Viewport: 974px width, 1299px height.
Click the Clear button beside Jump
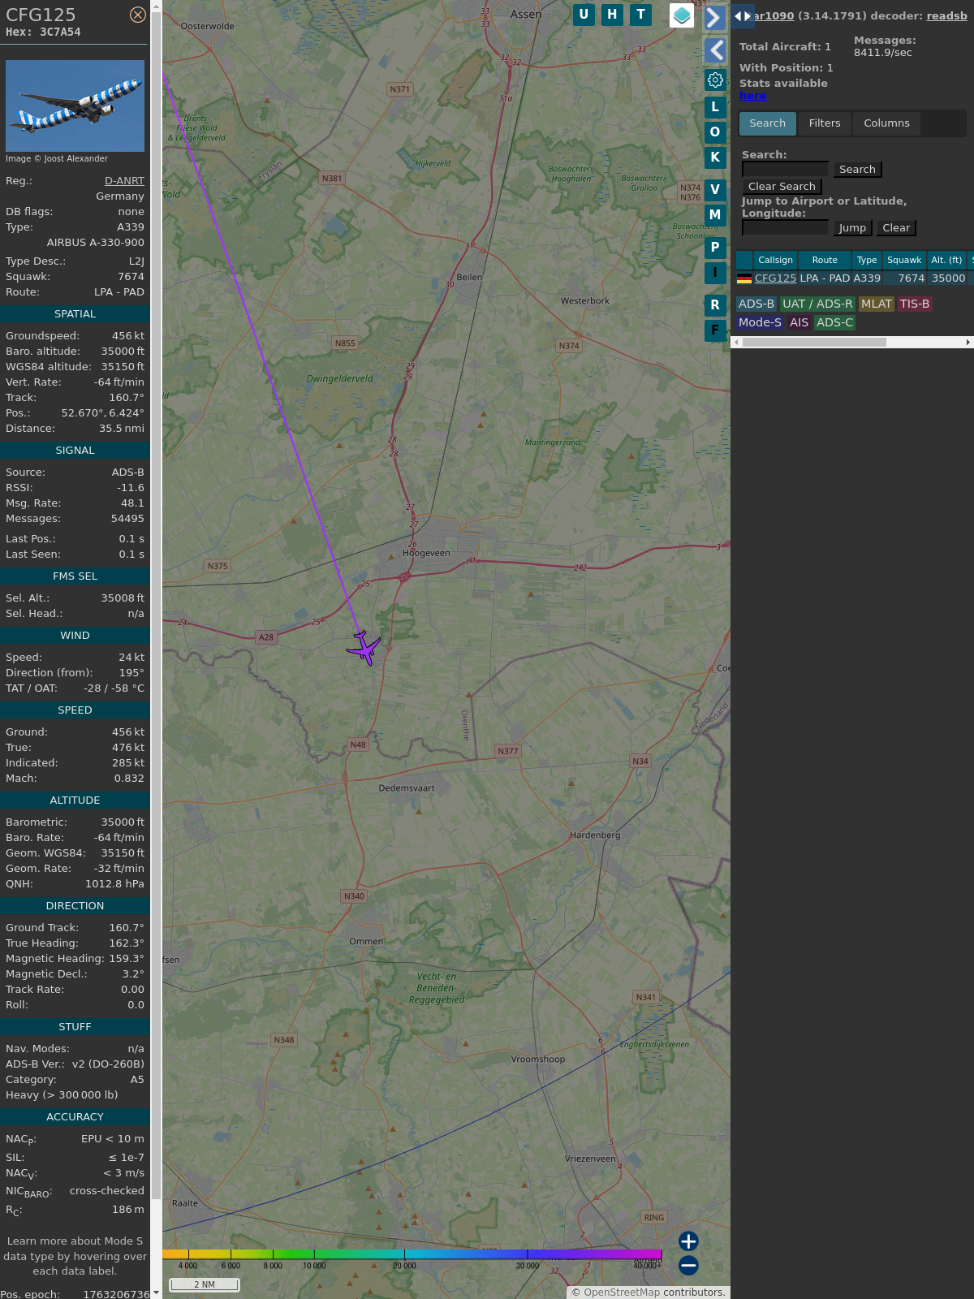point(896,227)
